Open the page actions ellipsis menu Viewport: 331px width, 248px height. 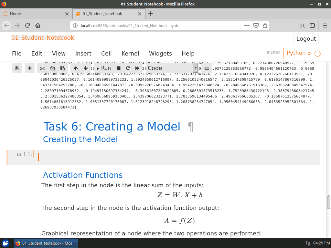tap(247, 26)
